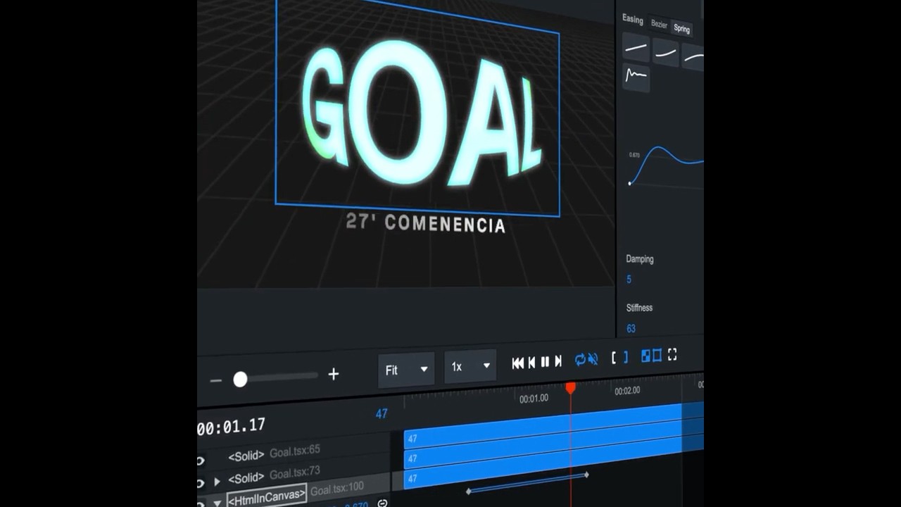
Task: Open the Fit zoom dropdown
Action: coord(406,369)
